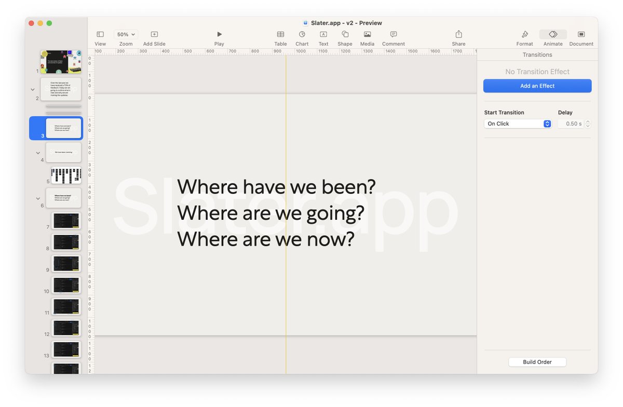Select slide 2 thumbnail

(x=61, y=89)
